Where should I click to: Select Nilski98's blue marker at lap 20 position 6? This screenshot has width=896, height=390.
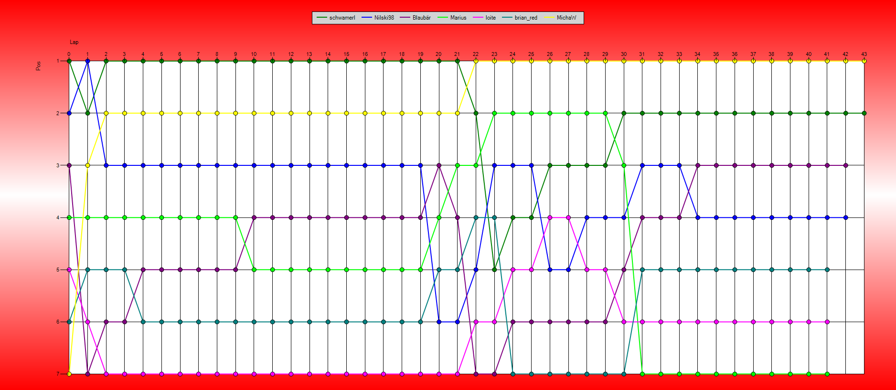click(439, 322)
